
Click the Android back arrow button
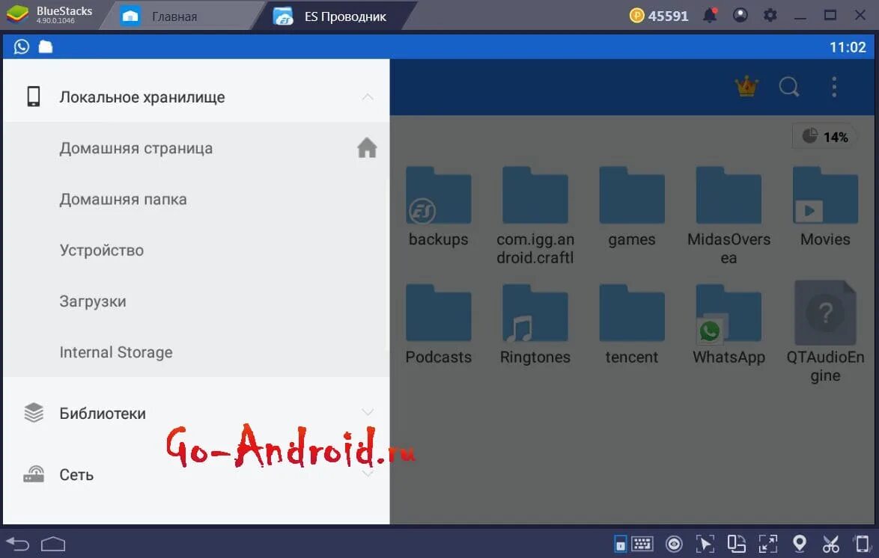click(x=17, y=544)
